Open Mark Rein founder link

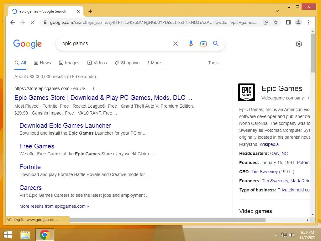click(x=300, y=181)
